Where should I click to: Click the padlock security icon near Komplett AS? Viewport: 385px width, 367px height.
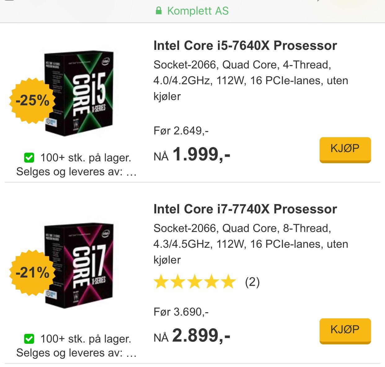click(x=159, y=11)
